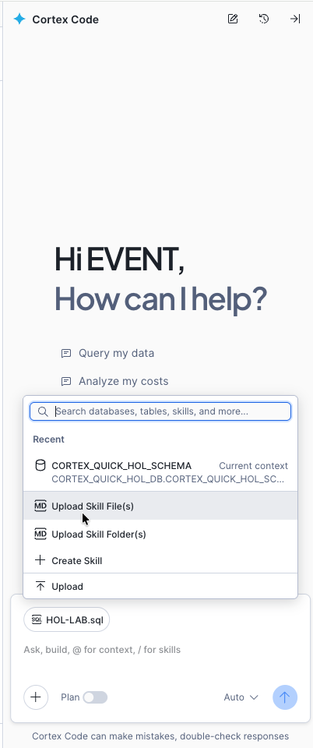Toggle the Plan switch
Image resolution: width=313 pixels, height=748 pixels.
[x=95, y=697]
